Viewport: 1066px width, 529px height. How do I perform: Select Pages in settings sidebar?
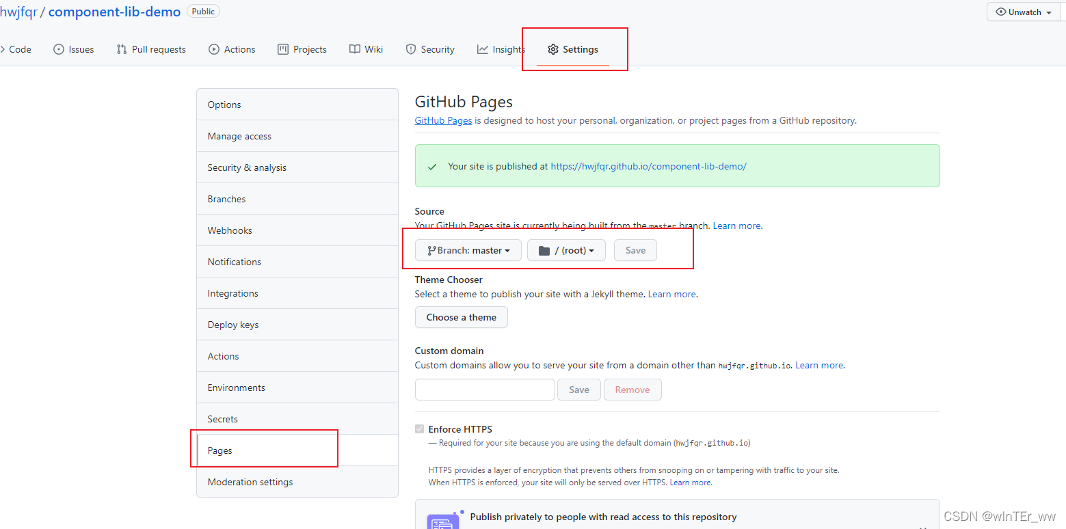tap(297, 450)
